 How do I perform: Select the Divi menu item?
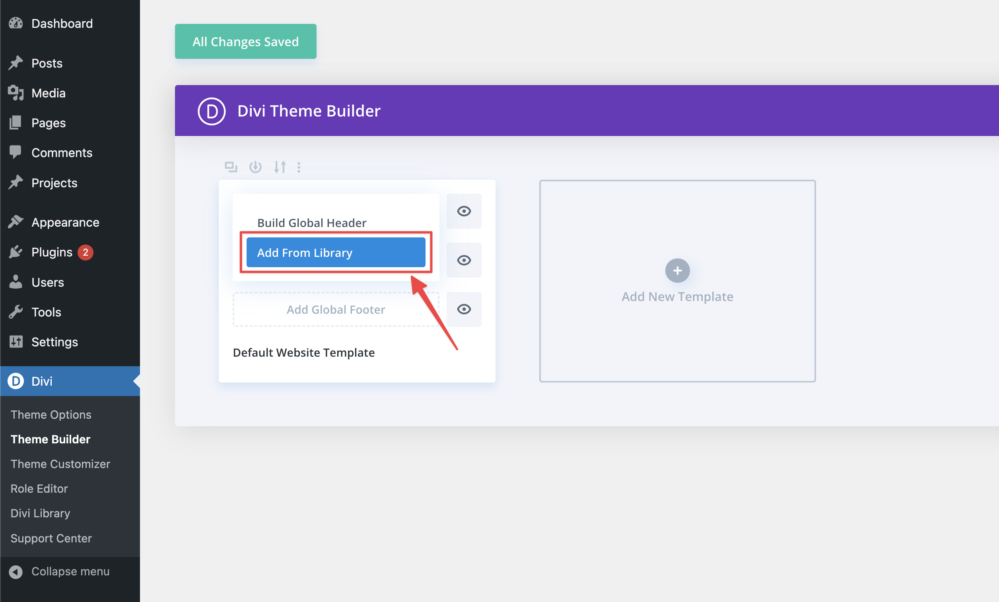point(70,381)
